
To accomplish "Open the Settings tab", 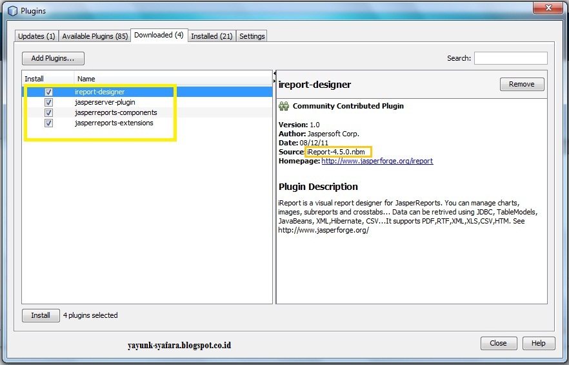I will click(x=252, y=36).
